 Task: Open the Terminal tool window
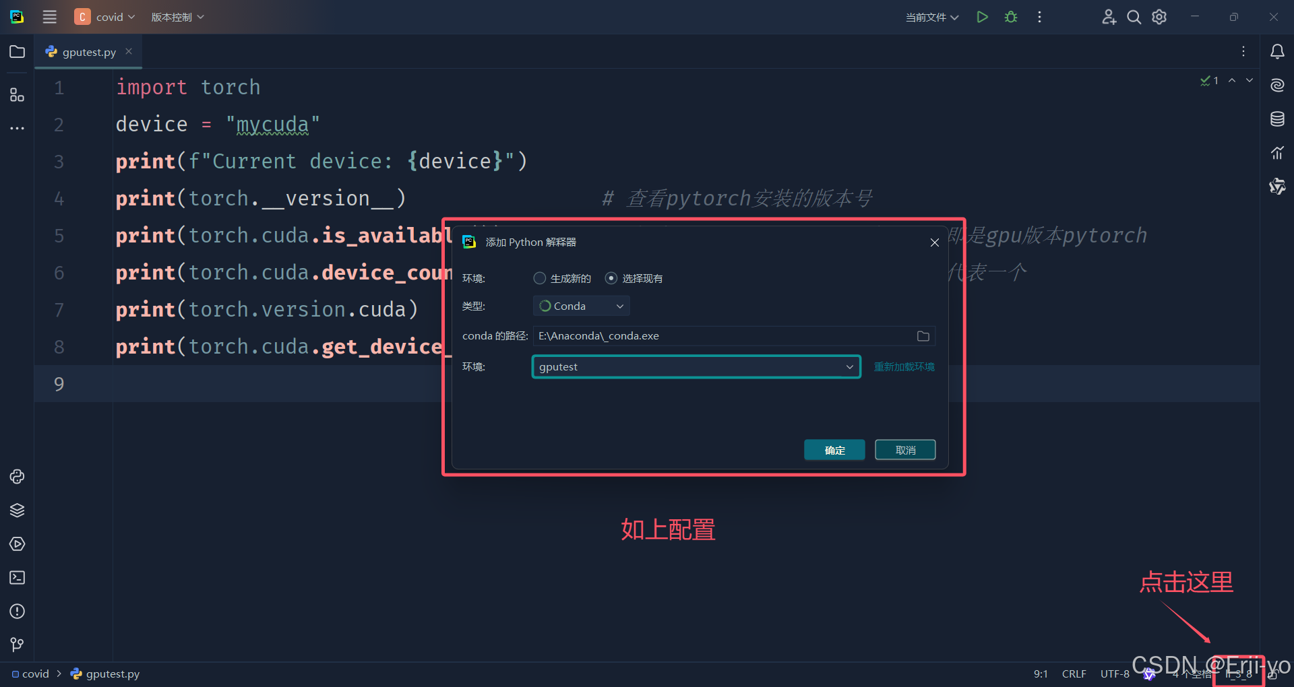[17, 577]
